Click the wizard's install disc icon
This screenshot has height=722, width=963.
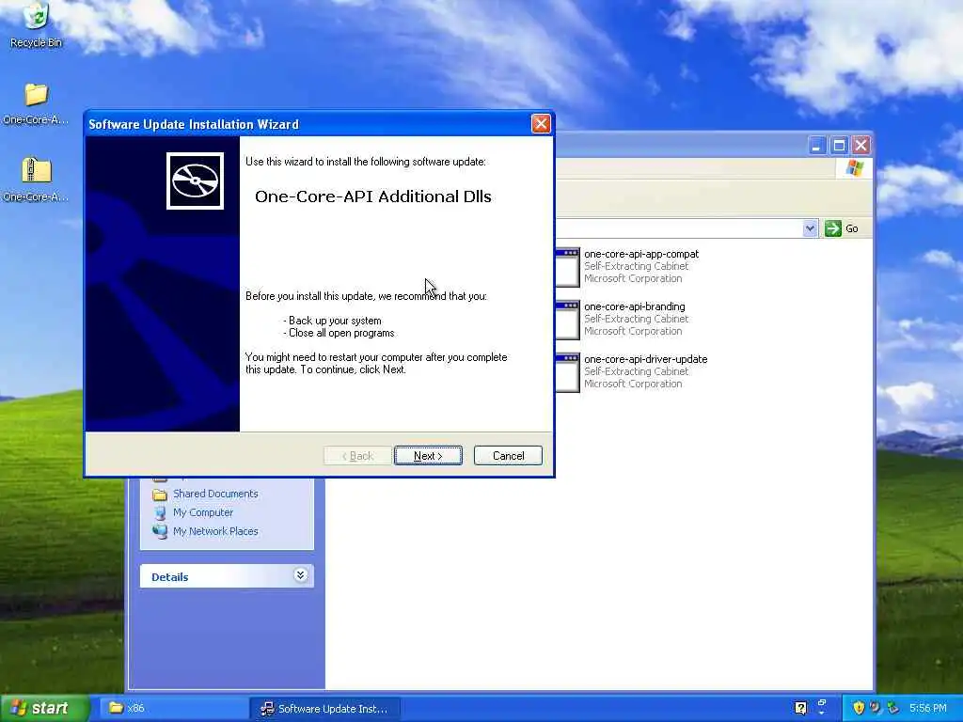click(195, 181)
